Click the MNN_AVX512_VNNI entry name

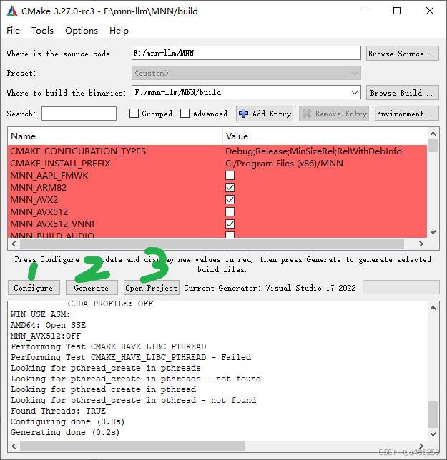[x=52, y=224]
